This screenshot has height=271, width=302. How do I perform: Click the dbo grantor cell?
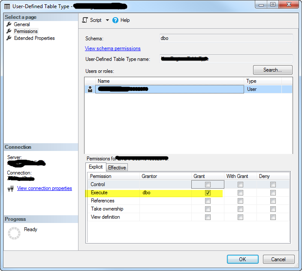click(166, 193)
